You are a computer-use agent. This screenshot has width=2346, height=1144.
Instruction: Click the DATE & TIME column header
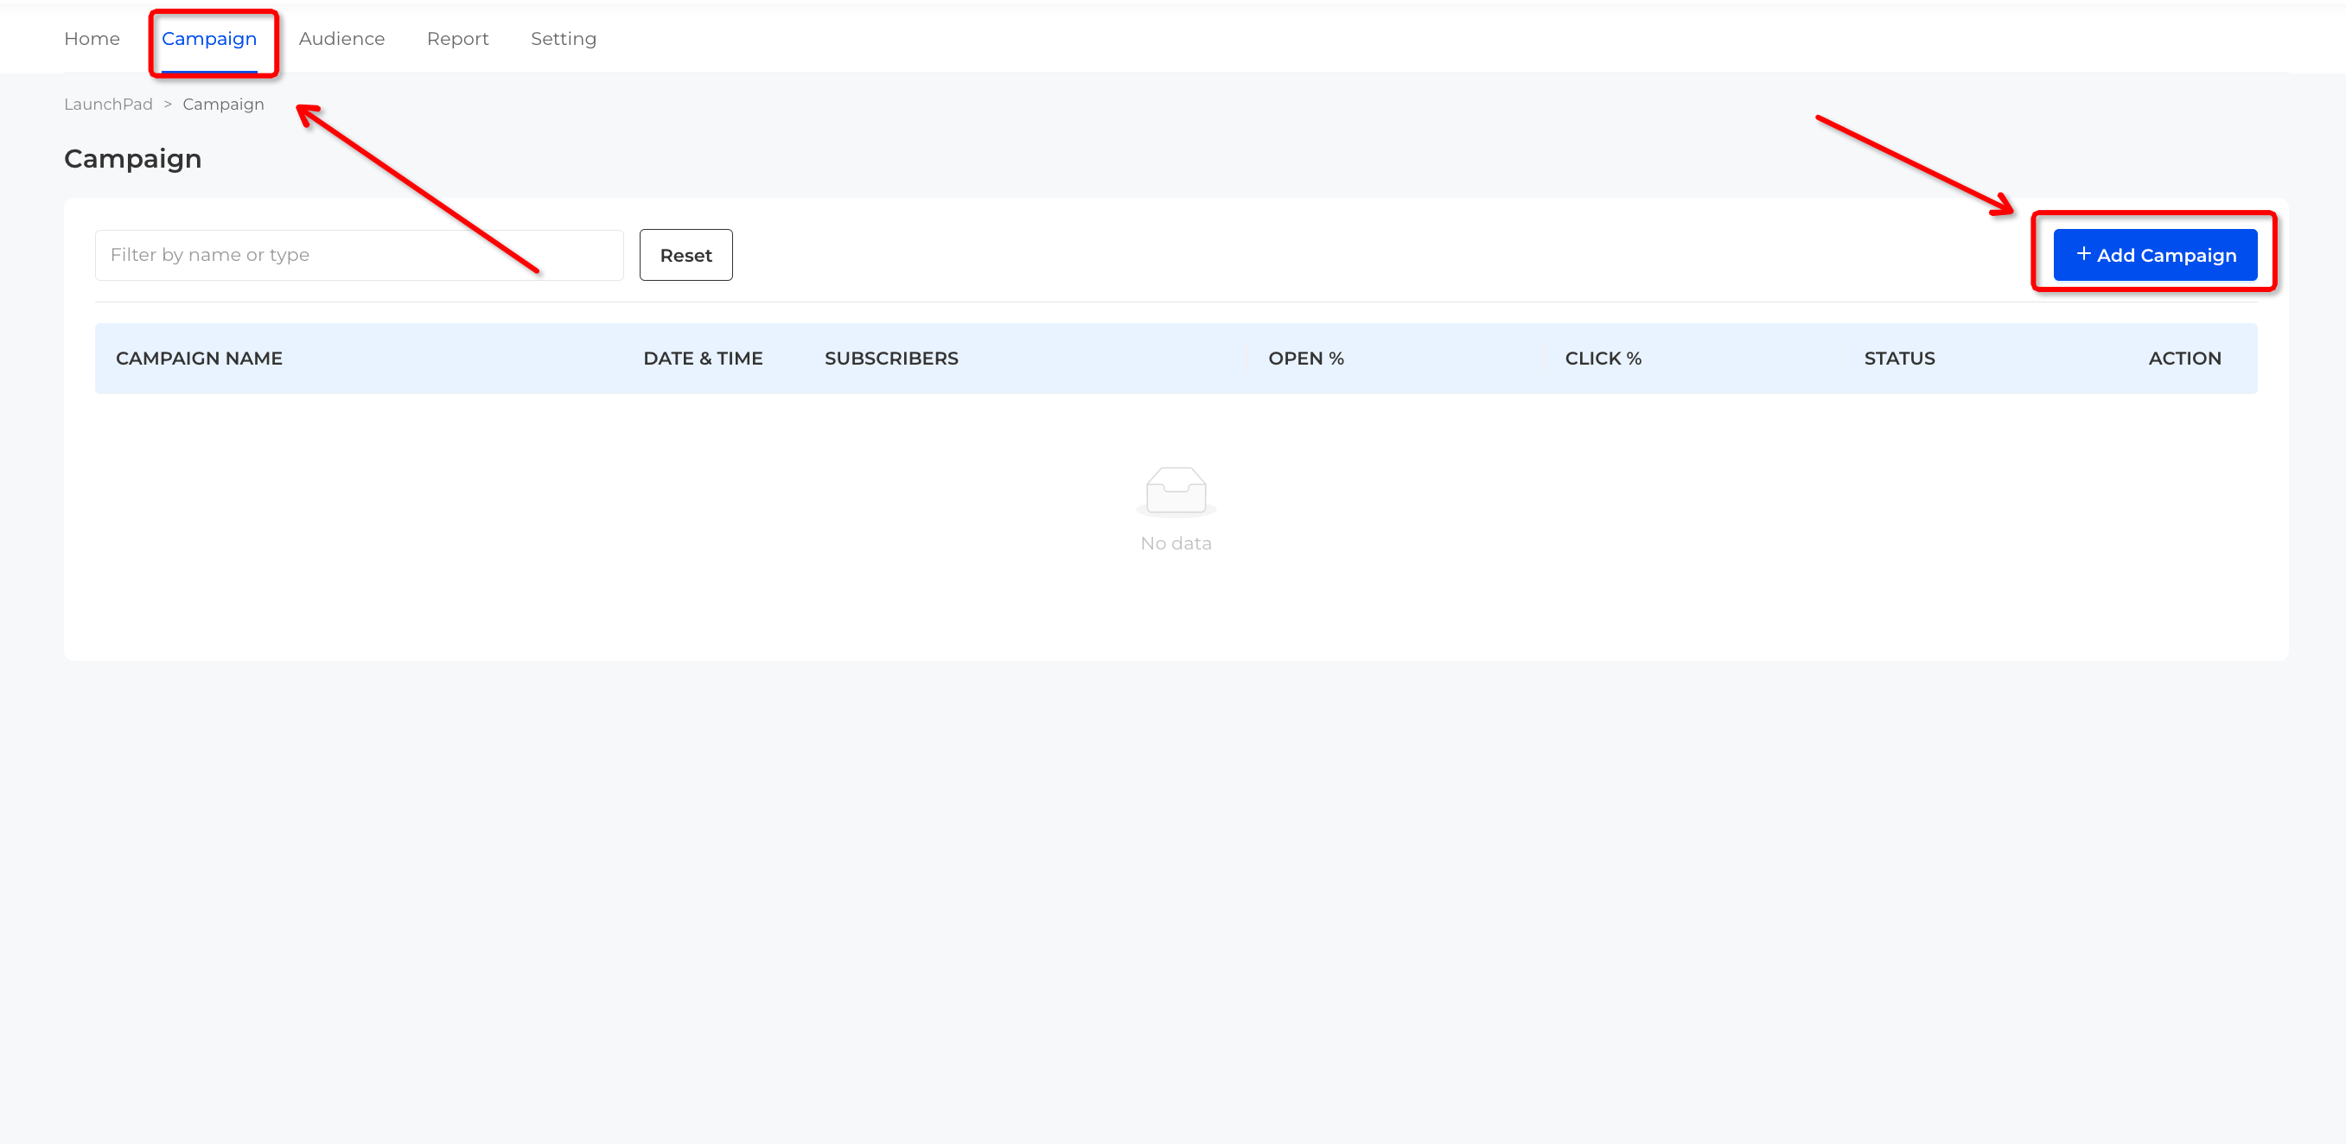tap(703, 359)
